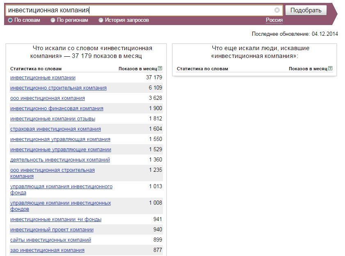Open link зао инвестиционная компания
Screen dimensions: 345x256
click(47, 250)
